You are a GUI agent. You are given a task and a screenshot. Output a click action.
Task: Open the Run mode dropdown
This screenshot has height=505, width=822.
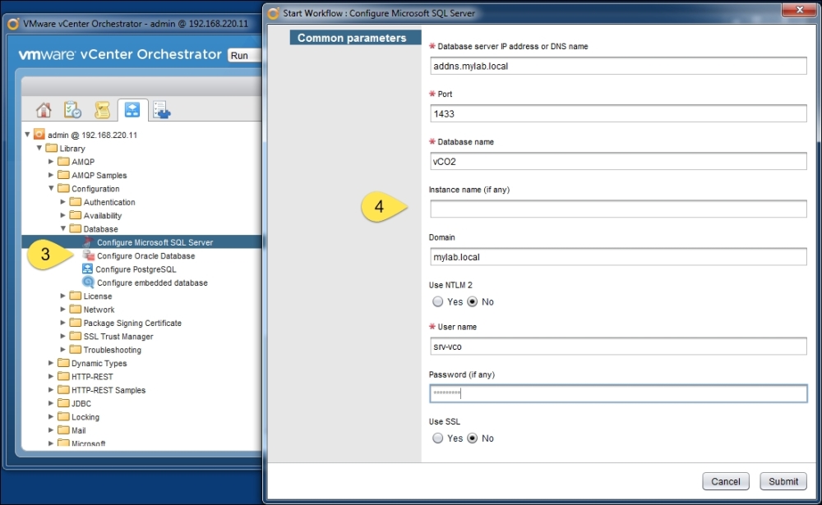point(244,56)
